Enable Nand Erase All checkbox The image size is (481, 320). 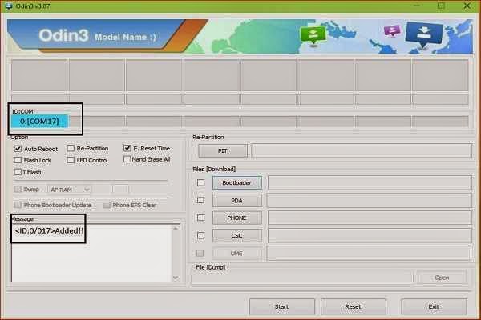127,159
